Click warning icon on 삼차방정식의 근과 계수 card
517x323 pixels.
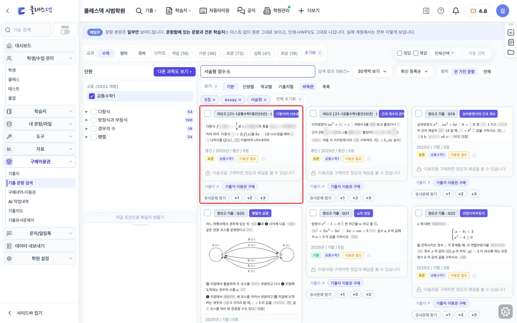pos(474,155)
